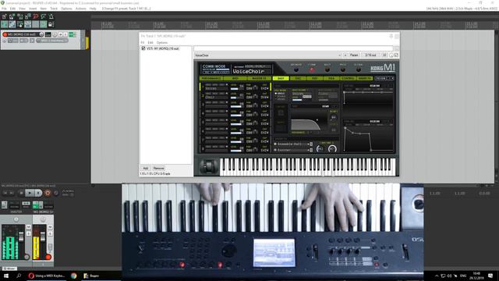Switch to the EASY tab in M1
Screen dimensions: 499x281
[281, 78]
